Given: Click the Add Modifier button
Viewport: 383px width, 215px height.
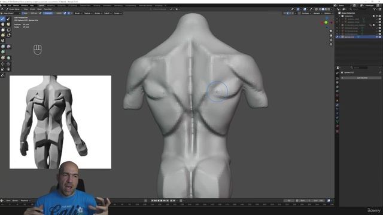Looking at the screenshot, I should click(362, 78).
